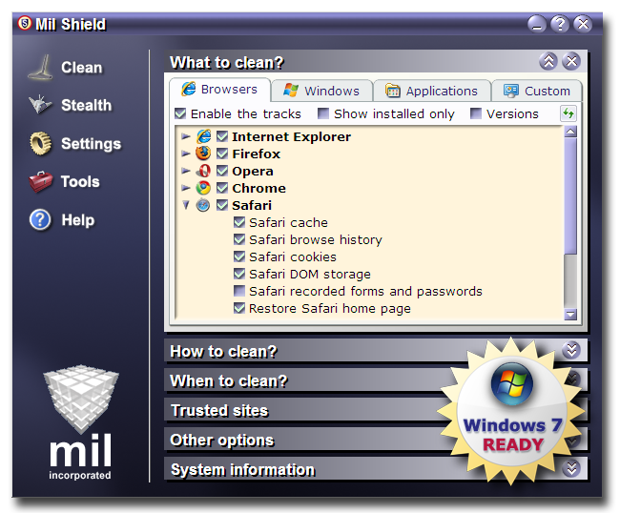
Task: Open the Clean menu label
Action: pyautogui.click(x=82, y=68)
